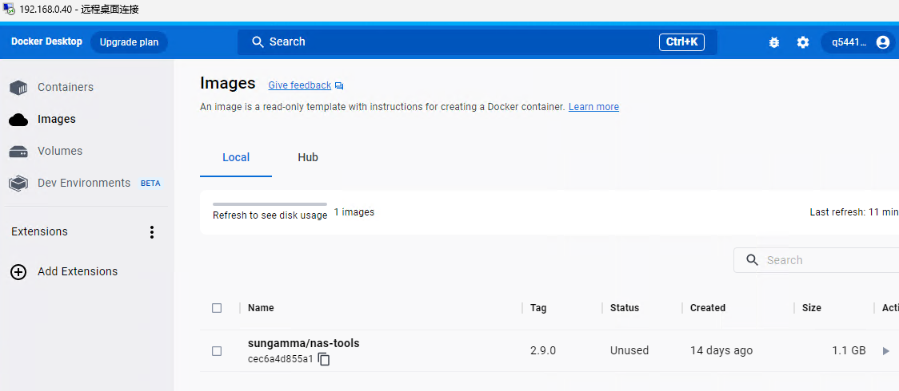
Task: Click the Dev Environments box icon
Action: (18, 184)
